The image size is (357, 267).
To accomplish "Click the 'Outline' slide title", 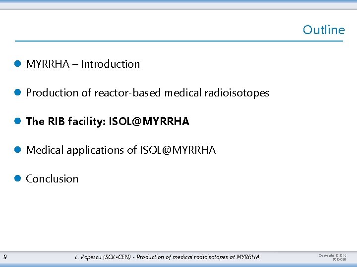I will [x=324, y=30].
